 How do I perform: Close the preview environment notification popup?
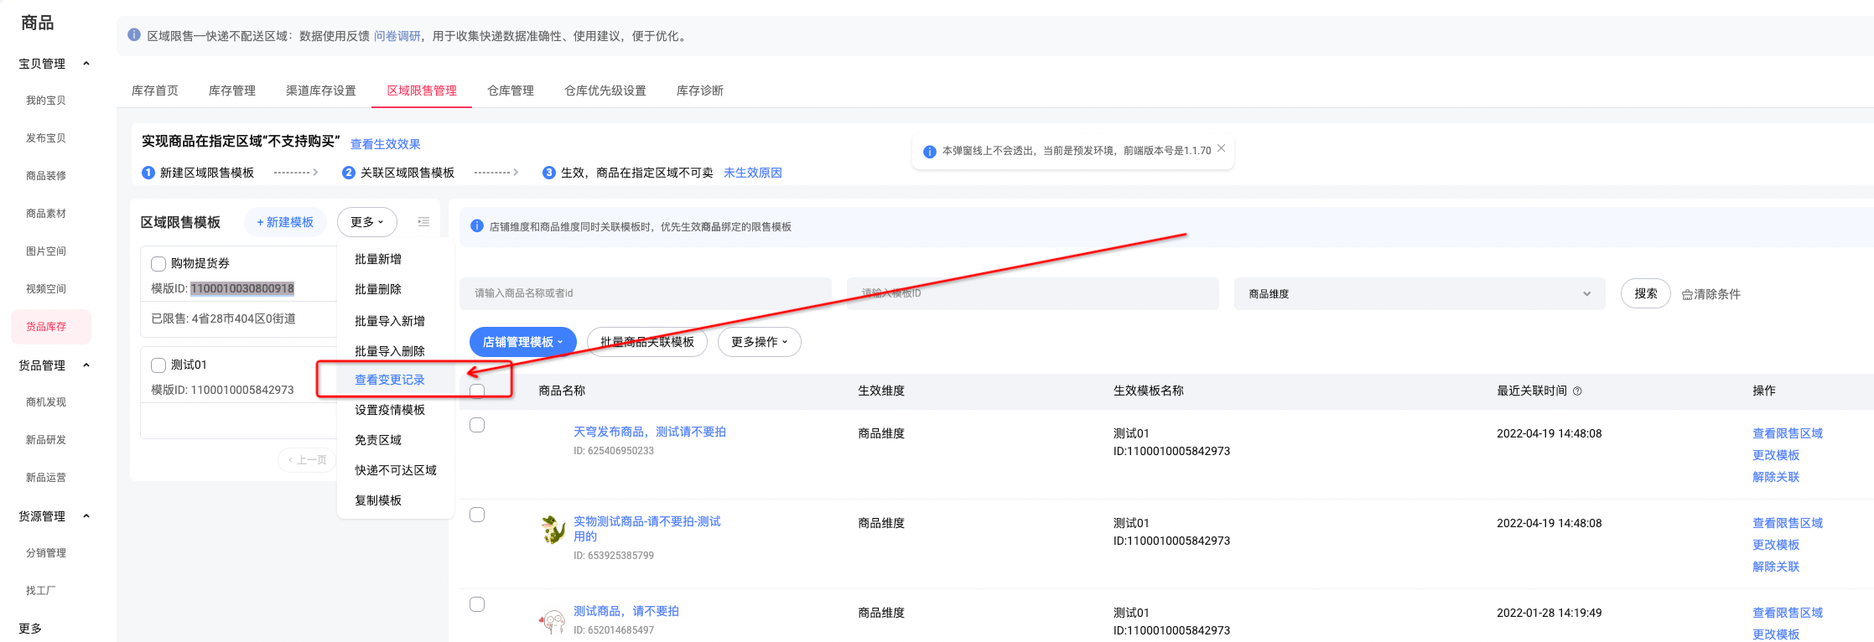pyautogui.click(x=1221, y=148)
